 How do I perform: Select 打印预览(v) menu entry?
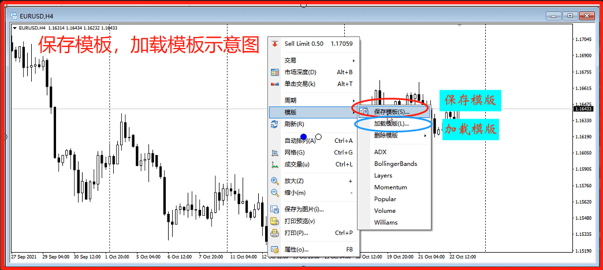(314, 221)
